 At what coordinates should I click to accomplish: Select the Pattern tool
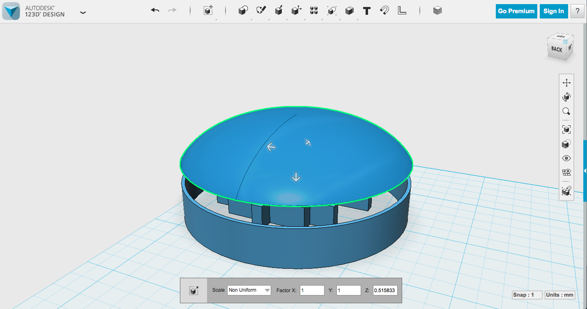pos(314,11)
